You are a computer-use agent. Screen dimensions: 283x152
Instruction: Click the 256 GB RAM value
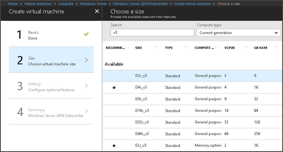tap(257, 134)
